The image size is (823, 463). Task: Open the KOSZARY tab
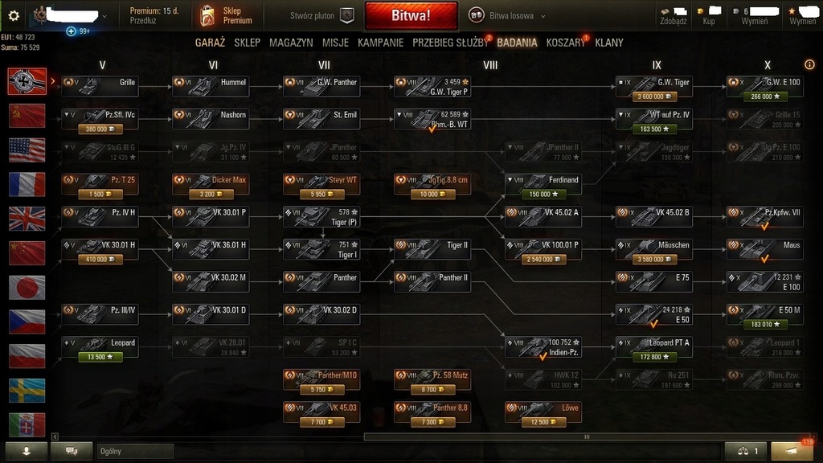click(x=565, y=43)
